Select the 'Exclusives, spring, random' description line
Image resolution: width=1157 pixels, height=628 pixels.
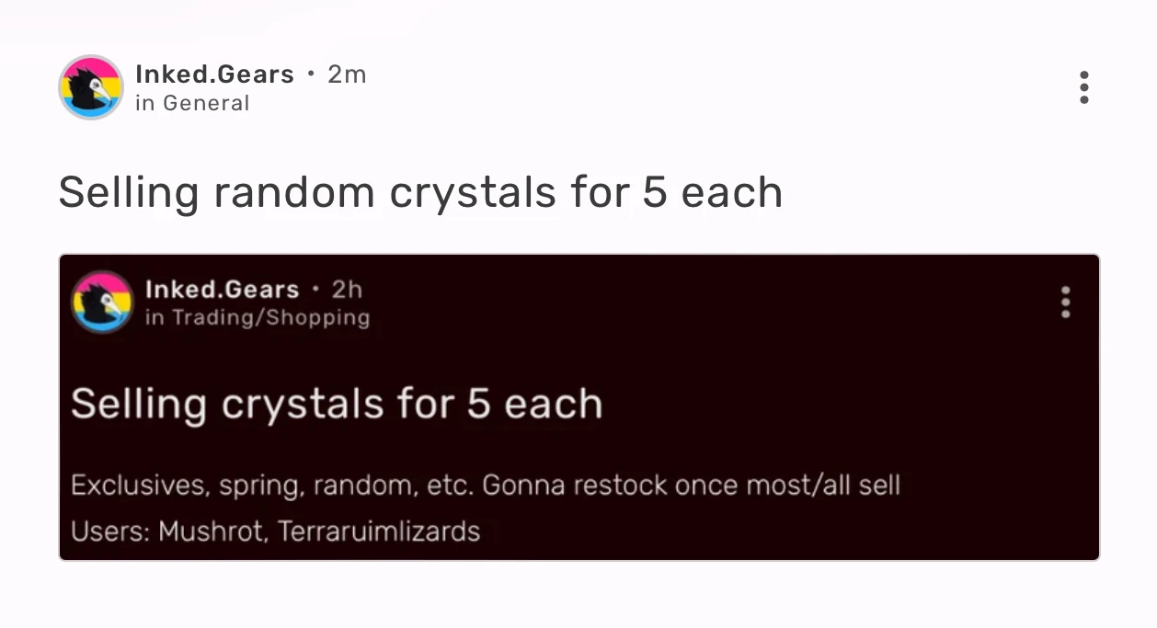click(x=487, y=485)
